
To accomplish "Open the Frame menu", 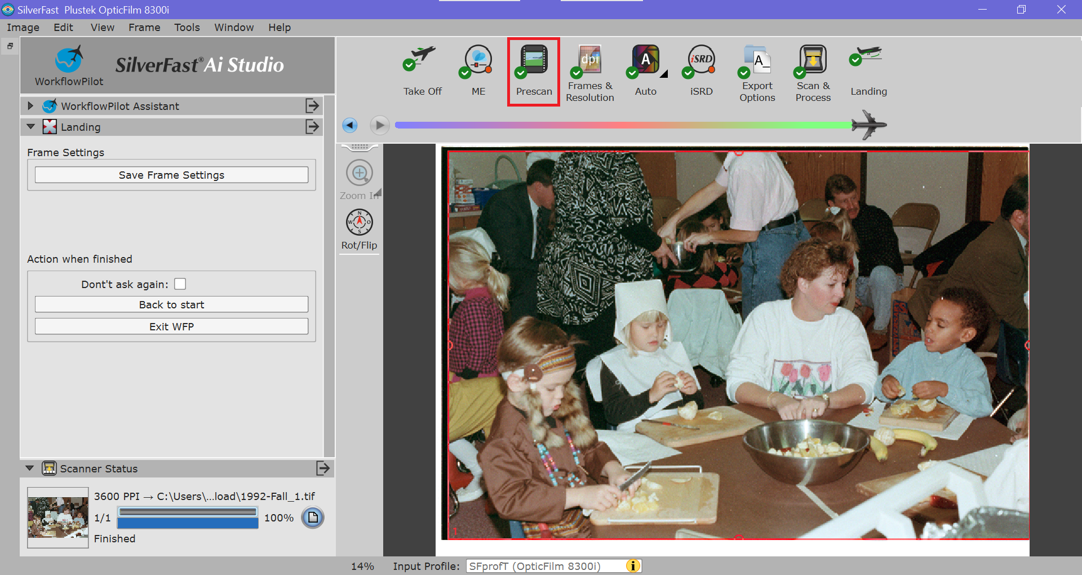I will point(144,27).
